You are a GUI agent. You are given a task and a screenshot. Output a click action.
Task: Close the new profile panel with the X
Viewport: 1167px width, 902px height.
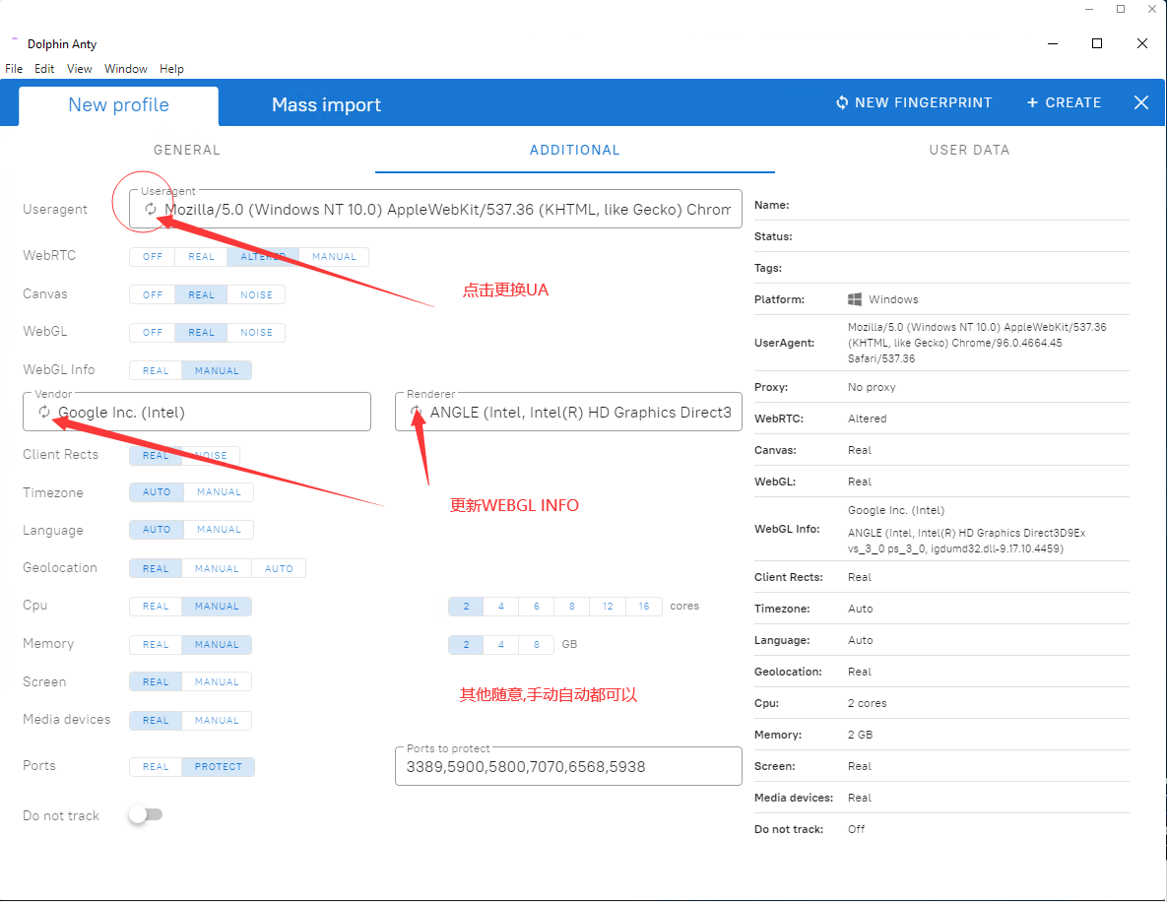(1141, 102)
